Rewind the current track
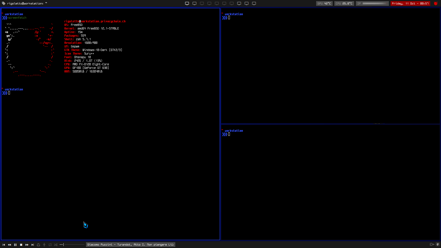This screenshot has width=441, height=248. [x=9, y=245]
